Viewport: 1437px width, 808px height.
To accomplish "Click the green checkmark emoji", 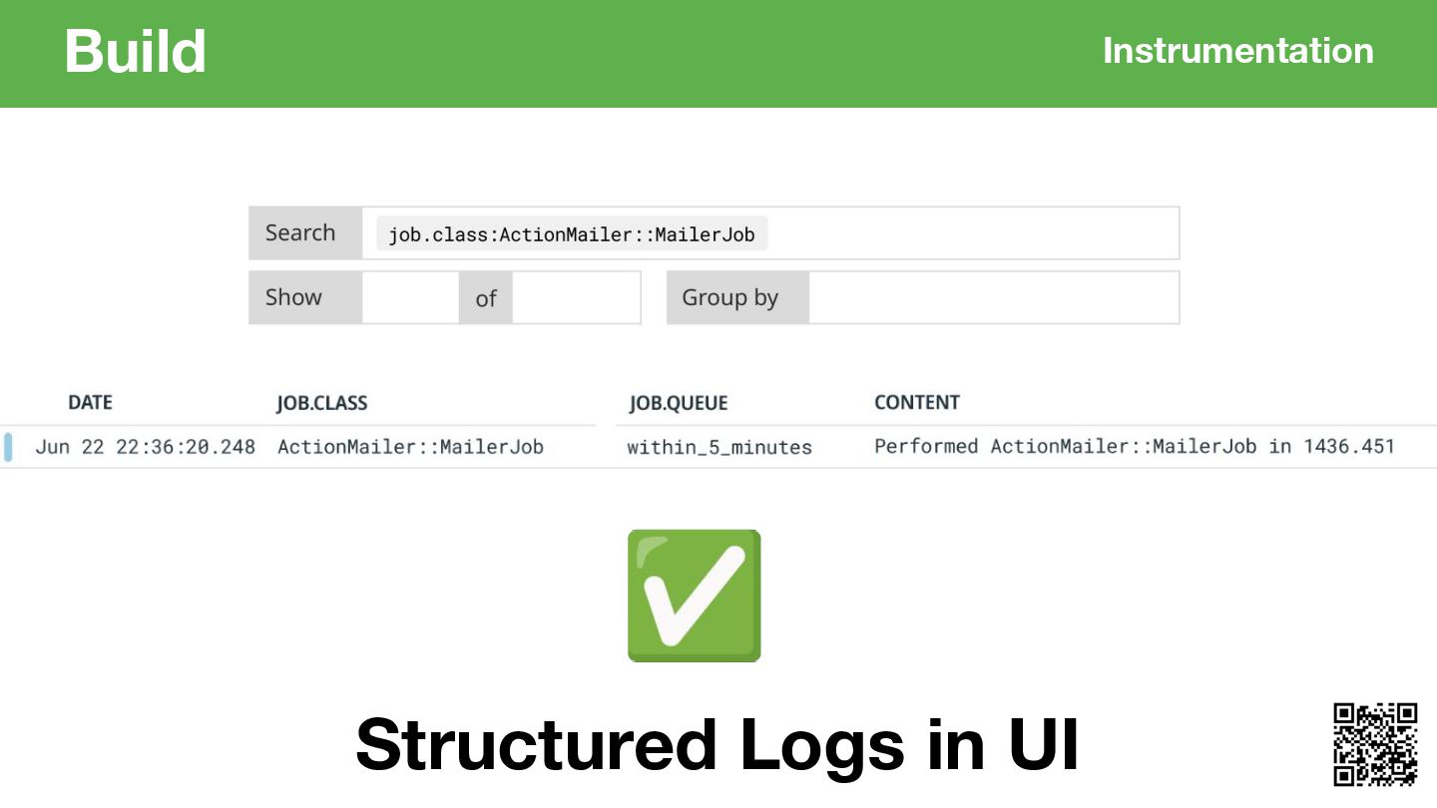I will click(x=695, y=596).
